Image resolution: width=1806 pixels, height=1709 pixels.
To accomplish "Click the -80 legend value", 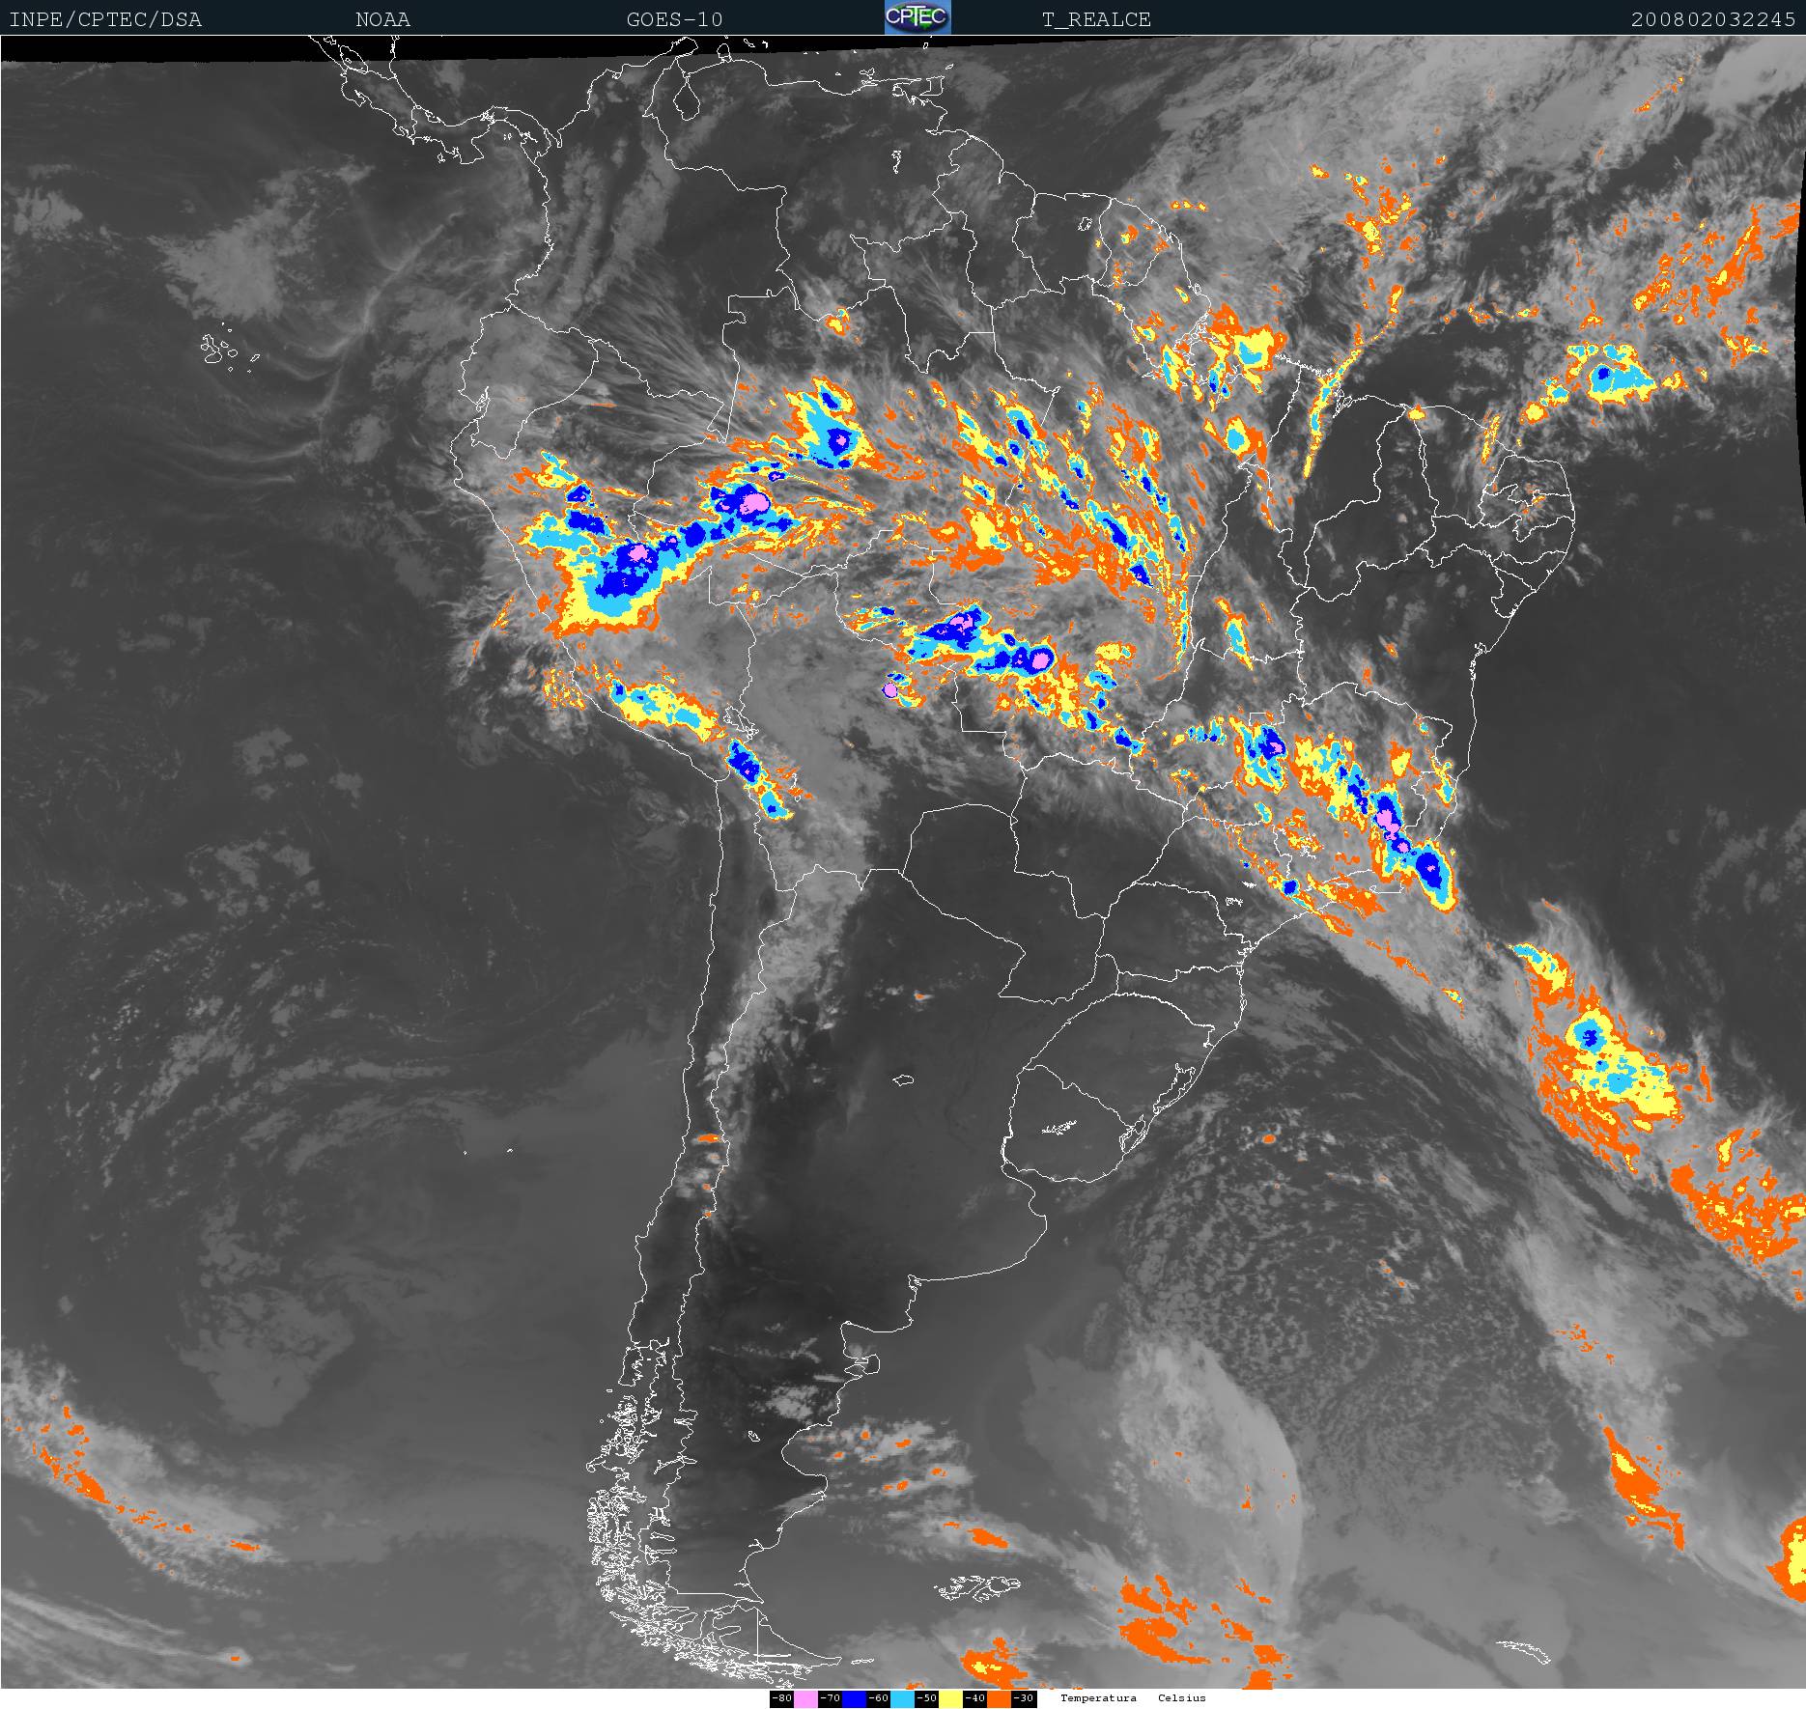I will pyautogui.click(x=781, y=1697).
